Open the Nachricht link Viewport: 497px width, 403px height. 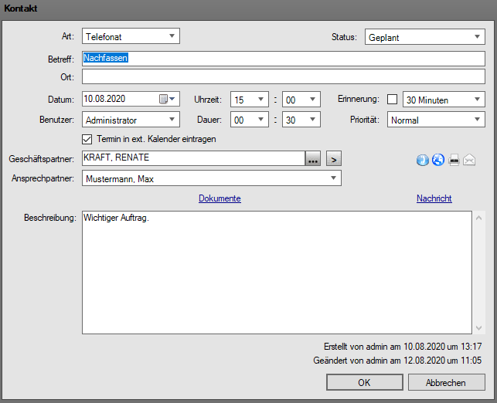pos(434,198)
